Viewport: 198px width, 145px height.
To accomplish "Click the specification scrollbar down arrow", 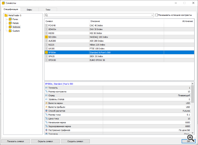I will (x=192, y=133).
